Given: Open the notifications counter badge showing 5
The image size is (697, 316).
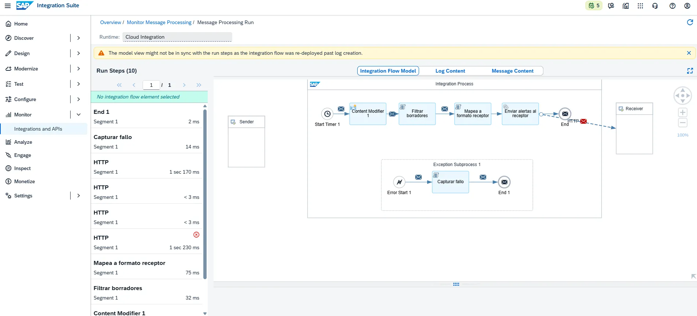Looking at the screenshot, I should coord(594,6).
